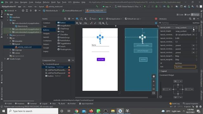Open Component Tree settings gear
Image resolution: width=203 pixels, height=114 pixels.
point(69,60)
